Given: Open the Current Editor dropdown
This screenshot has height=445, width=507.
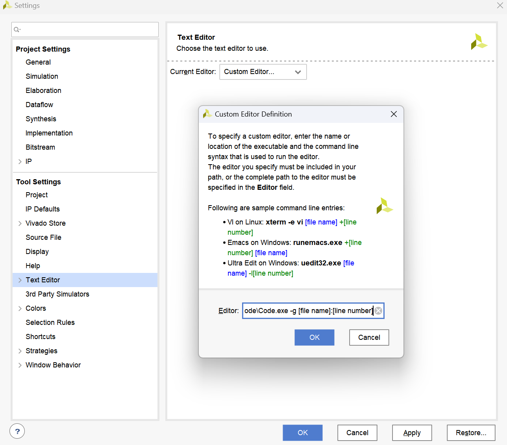Looking at the screenshot, I should (263, 72).
